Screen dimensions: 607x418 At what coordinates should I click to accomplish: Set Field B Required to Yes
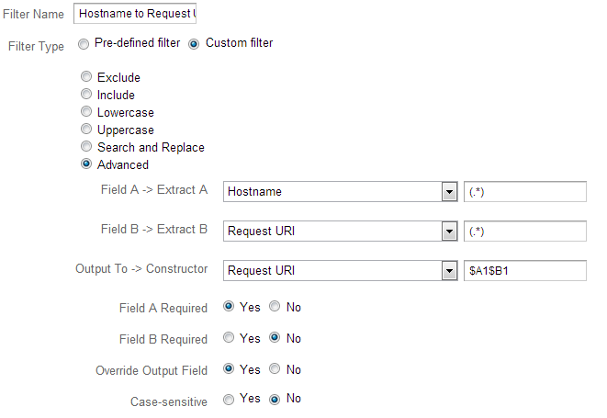(x=229, y=339)
